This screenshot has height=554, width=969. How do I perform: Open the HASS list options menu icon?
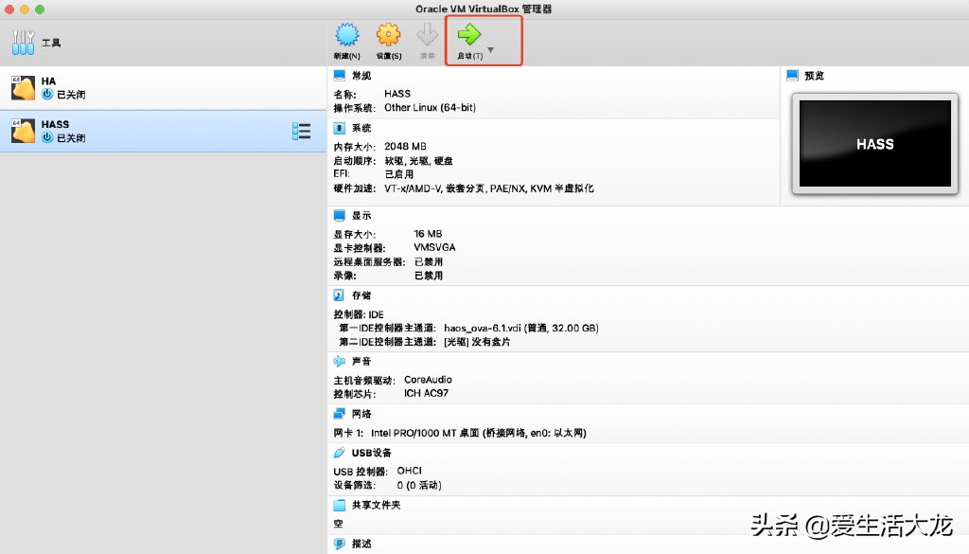301,131
